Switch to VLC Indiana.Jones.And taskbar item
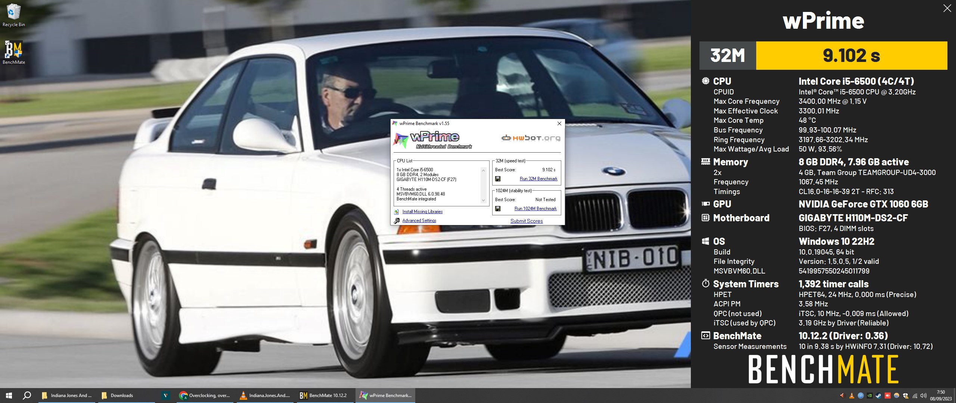 click(x=265, y=396)
